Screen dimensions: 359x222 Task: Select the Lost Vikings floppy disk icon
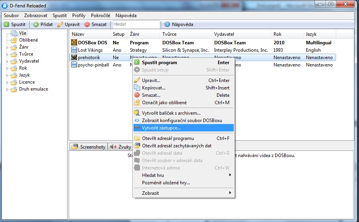click(74, 50)
